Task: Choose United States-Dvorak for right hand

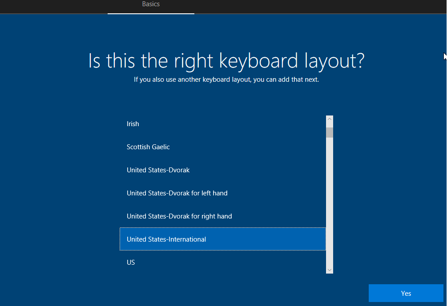Action: pyautogui.click(x=223, y=216)
